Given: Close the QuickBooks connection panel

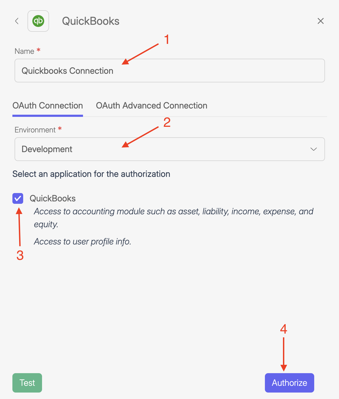Looking at the screenshot, I should [320, 21].
